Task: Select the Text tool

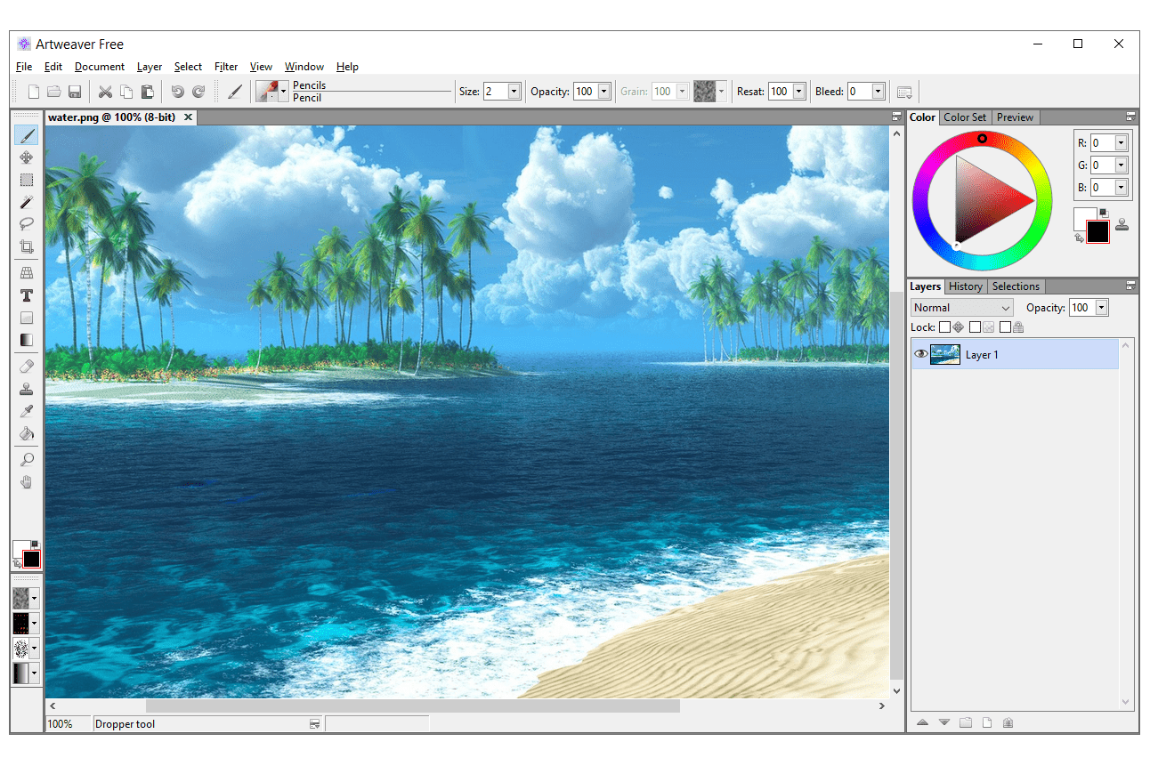Action: (27, 295)
